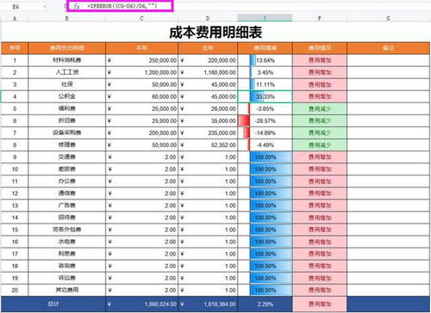Screen dimensions: 431x313
Task: Select the 材料消耗费 cell
Action: [x=67, y=60]
